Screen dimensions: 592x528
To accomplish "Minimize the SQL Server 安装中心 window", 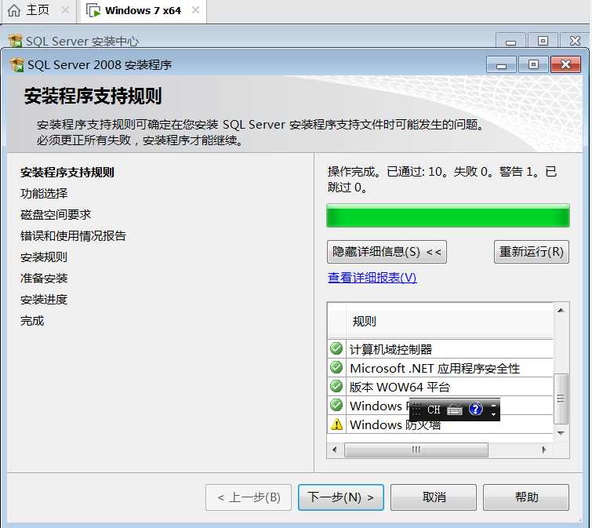I will coord(510,41).
